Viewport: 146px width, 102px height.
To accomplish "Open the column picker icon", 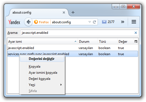I will click(136, 41).
